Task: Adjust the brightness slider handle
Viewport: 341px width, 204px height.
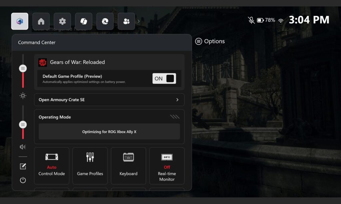Action: pos(23,68)
